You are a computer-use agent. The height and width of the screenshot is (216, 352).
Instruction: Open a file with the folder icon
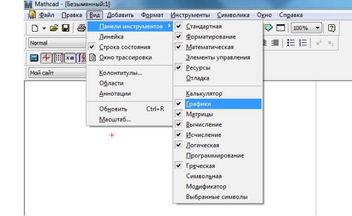pyautogui.click(x=54, y=28)
